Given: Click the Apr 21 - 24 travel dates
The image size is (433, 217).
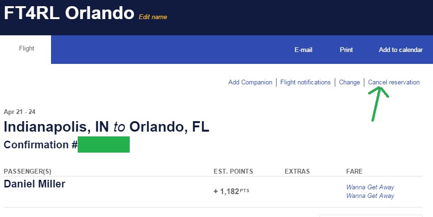Looking at the screenshot, I should pos(20,112).
